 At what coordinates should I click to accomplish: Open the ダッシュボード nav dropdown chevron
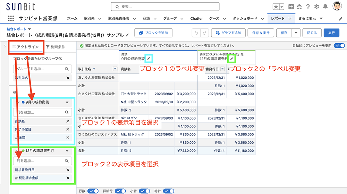coord(262,19)
